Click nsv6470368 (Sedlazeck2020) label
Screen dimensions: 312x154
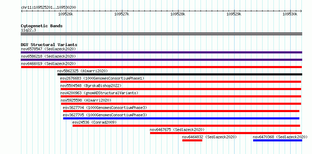point(280,137)
